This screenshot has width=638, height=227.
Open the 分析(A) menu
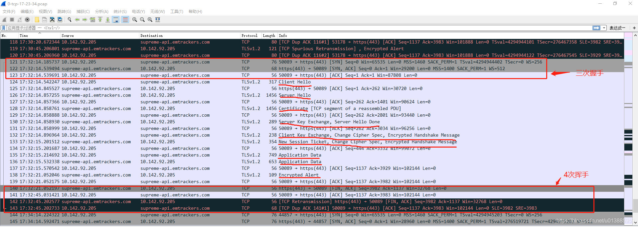coord(101,12)
